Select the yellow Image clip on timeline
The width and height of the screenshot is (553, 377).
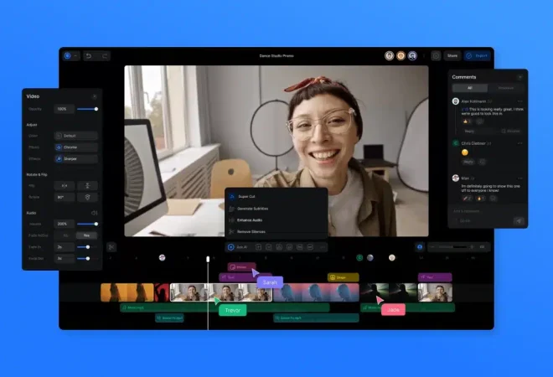(x=344, y=277)
